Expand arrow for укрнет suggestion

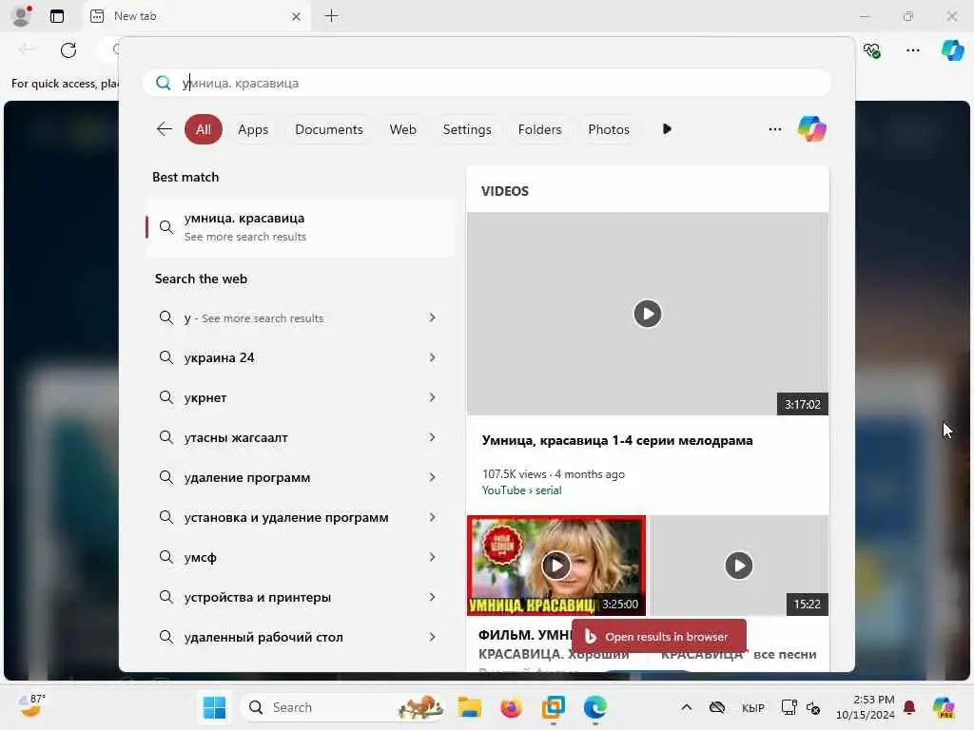(432, 397)
